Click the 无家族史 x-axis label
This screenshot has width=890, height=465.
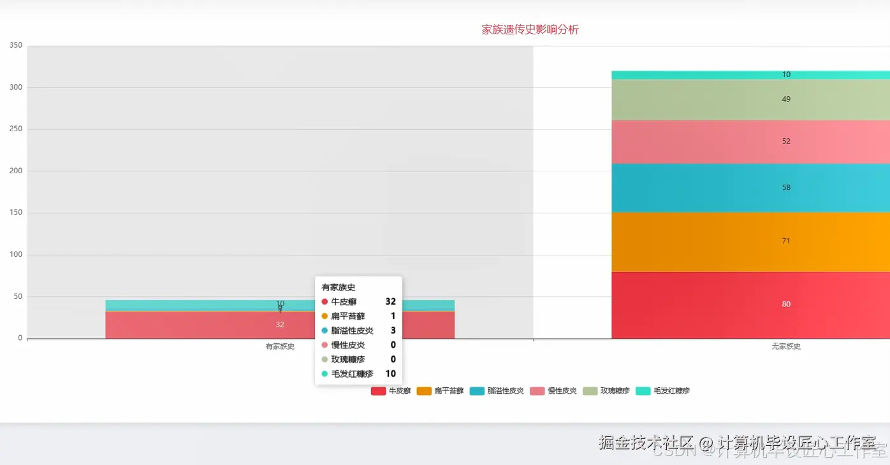786,347
